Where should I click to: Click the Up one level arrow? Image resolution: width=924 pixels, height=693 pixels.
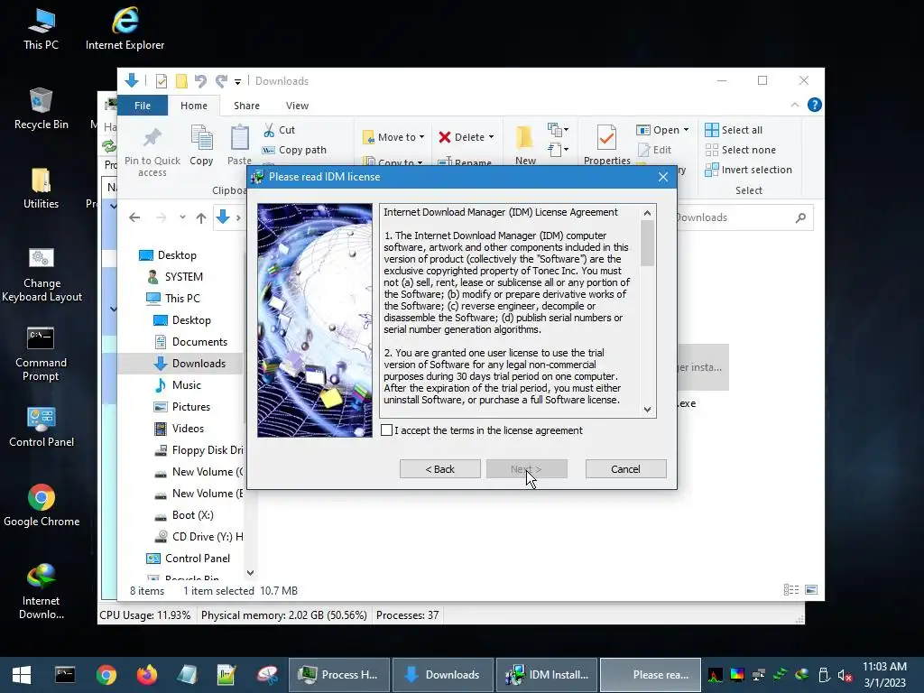coord(201,218)
